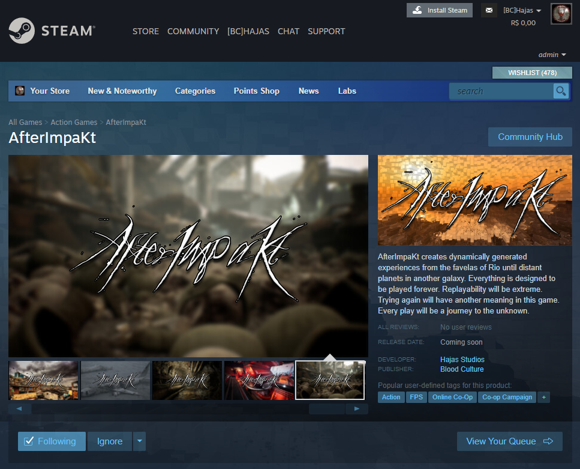580x469 pixels.
Task: Click the Steam logo icon
Action: [x=22, y=31]
